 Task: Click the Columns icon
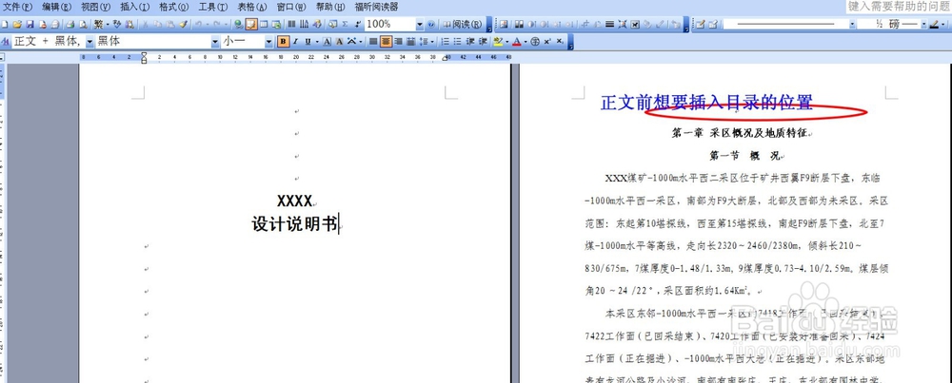point(291,25)
